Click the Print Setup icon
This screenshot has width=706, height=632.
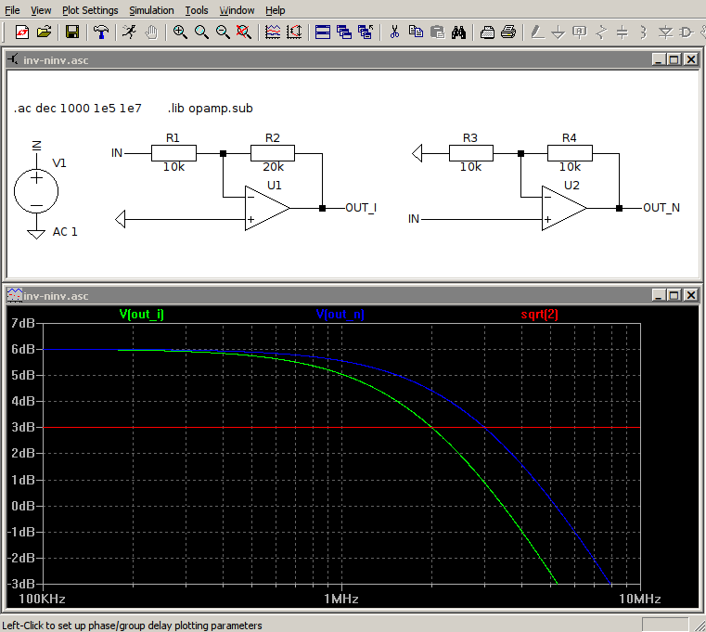click(x=487, y=32)
